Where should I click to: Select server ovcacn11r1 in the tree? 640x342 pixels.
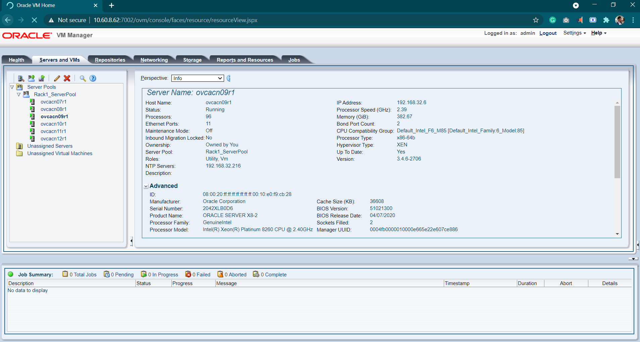pyautogui.click(x=53, y=131)
